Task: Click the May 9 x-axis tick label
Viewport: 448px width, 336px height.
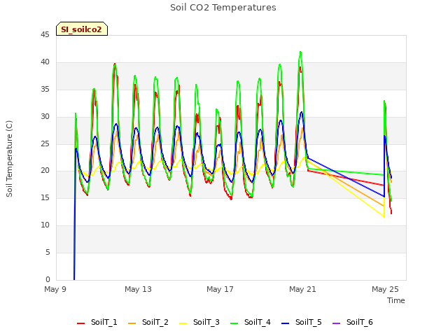Action: point(55,289)
